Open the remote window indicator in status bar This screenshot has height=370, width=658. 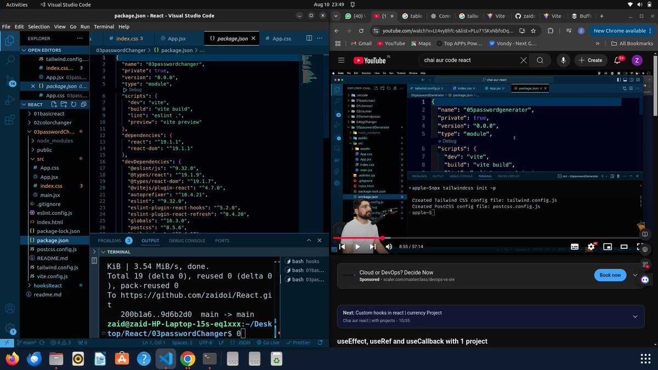[6, 343]
